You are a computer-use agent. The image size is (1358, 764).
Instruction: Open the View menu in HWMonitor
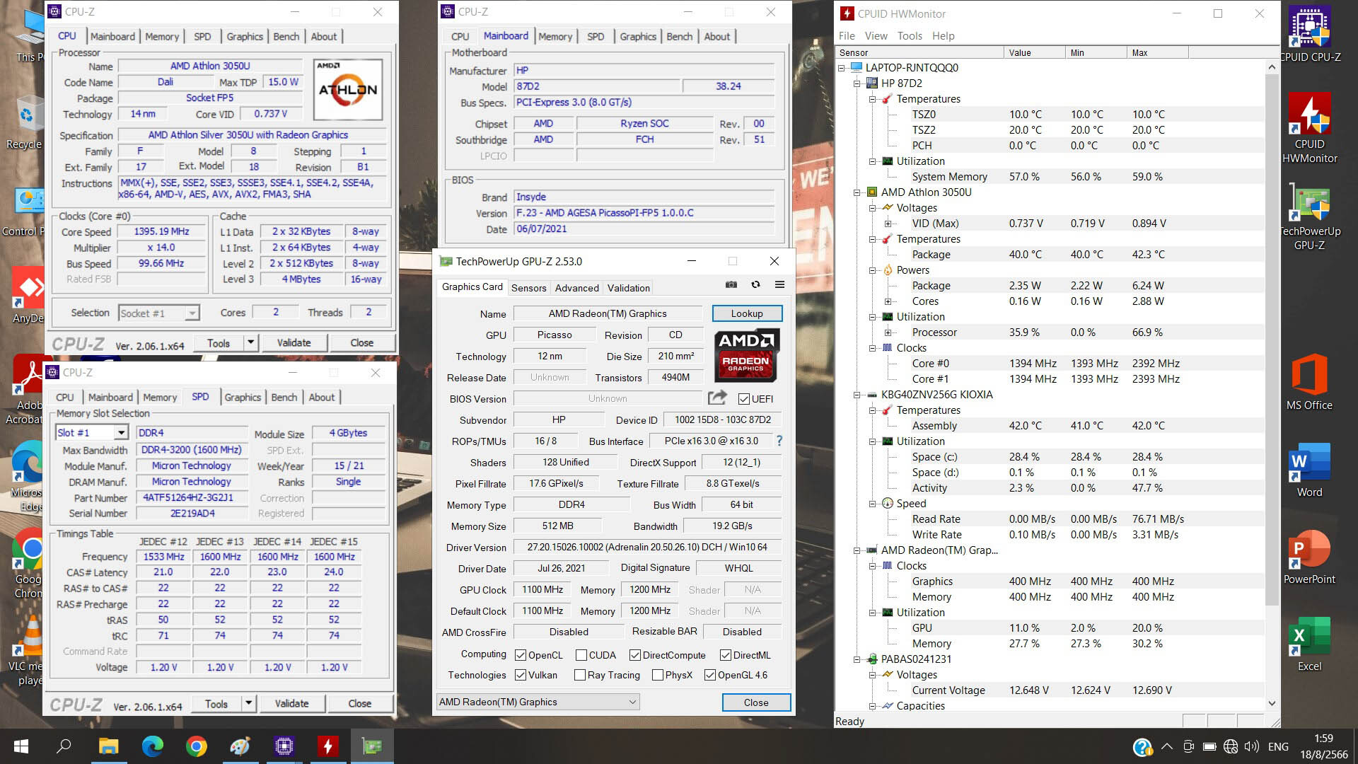(876, 36)
